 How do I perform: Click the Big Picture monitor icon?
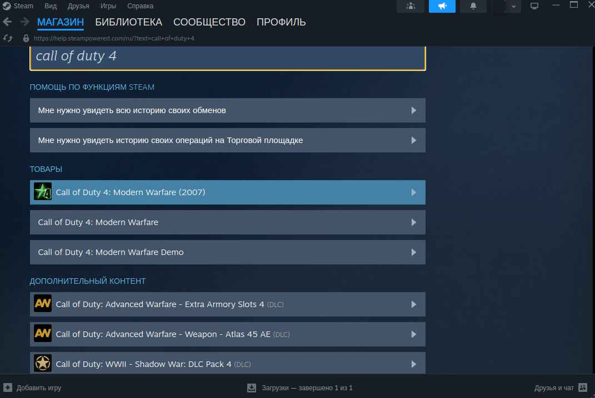click(x=534, y=6)
